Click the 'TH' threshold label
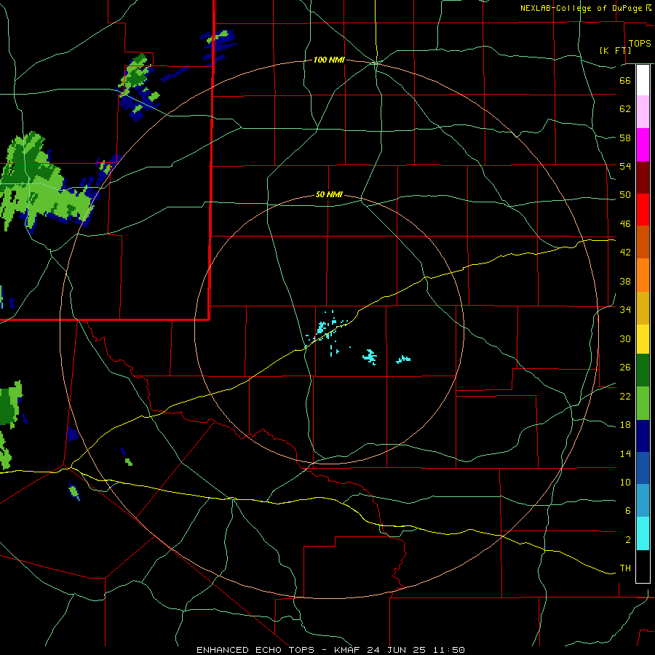Image resolution: width=655 pixels, height=655 pixels. pyautogui.click(x=625, y=568)
